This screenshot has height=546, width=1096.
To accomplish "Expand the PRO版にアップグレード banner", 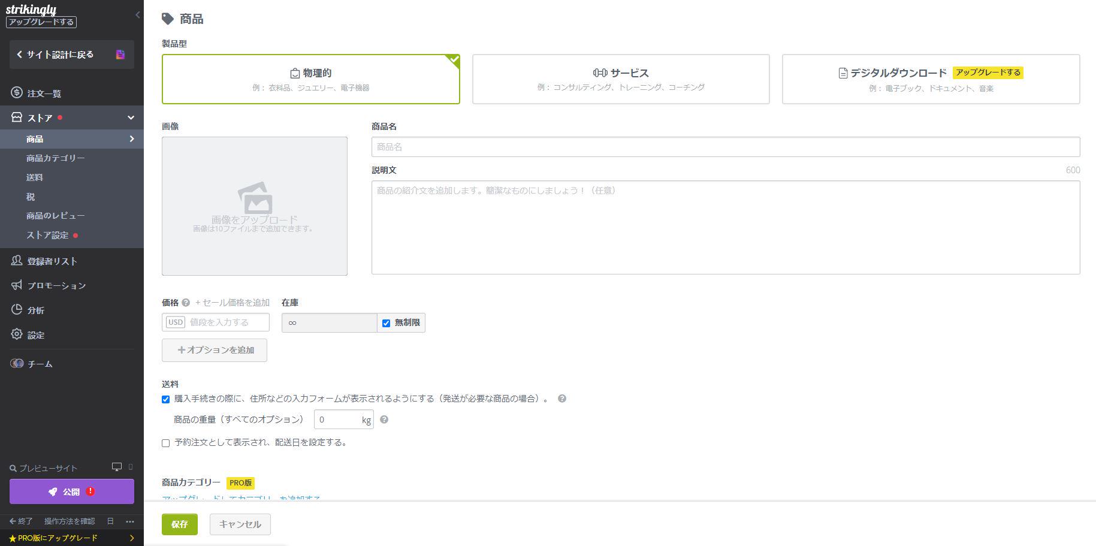I will pos(132,538).
